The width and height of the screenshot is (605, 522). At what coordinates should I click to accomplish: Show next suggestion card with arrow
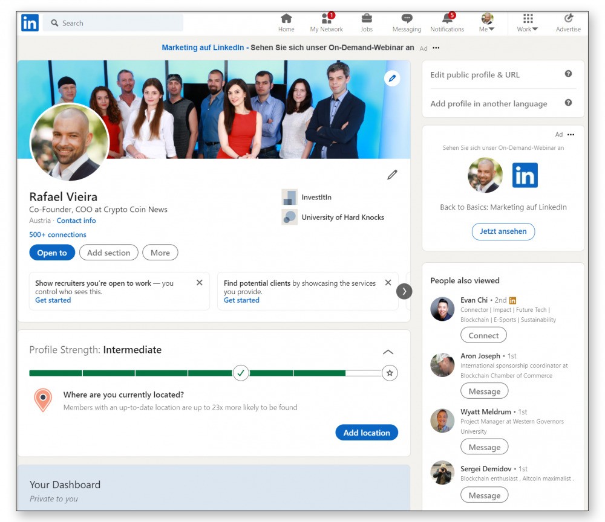[x=404, y=291]
